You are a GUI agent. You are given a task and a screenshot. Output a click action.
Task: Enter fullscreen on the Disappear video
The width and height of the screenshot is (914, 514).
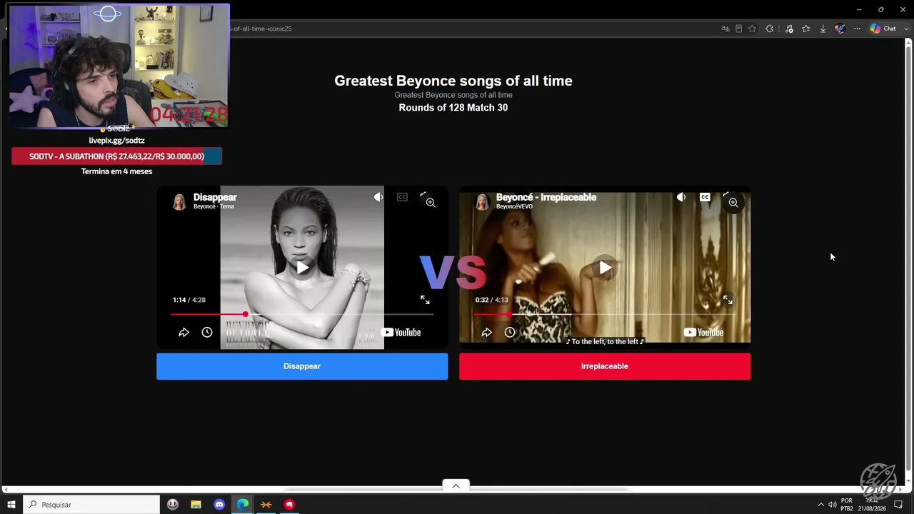tap(425, 300)
